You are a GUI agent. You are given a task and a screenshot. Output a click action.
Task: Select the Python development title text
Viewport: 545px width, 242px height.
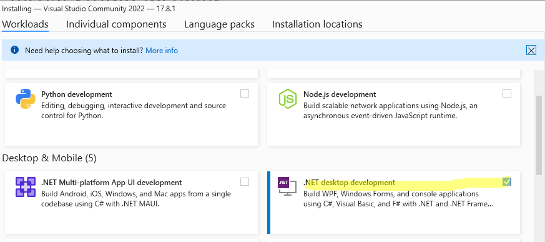coord(76,94)
